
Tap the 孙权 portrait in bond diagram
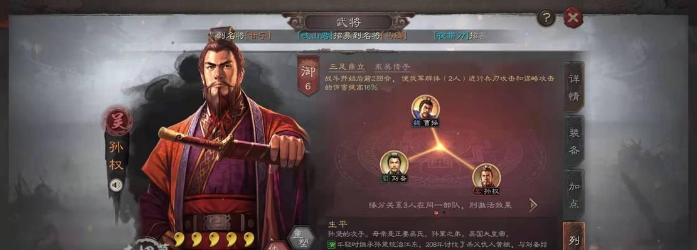[x=486, y=179]
